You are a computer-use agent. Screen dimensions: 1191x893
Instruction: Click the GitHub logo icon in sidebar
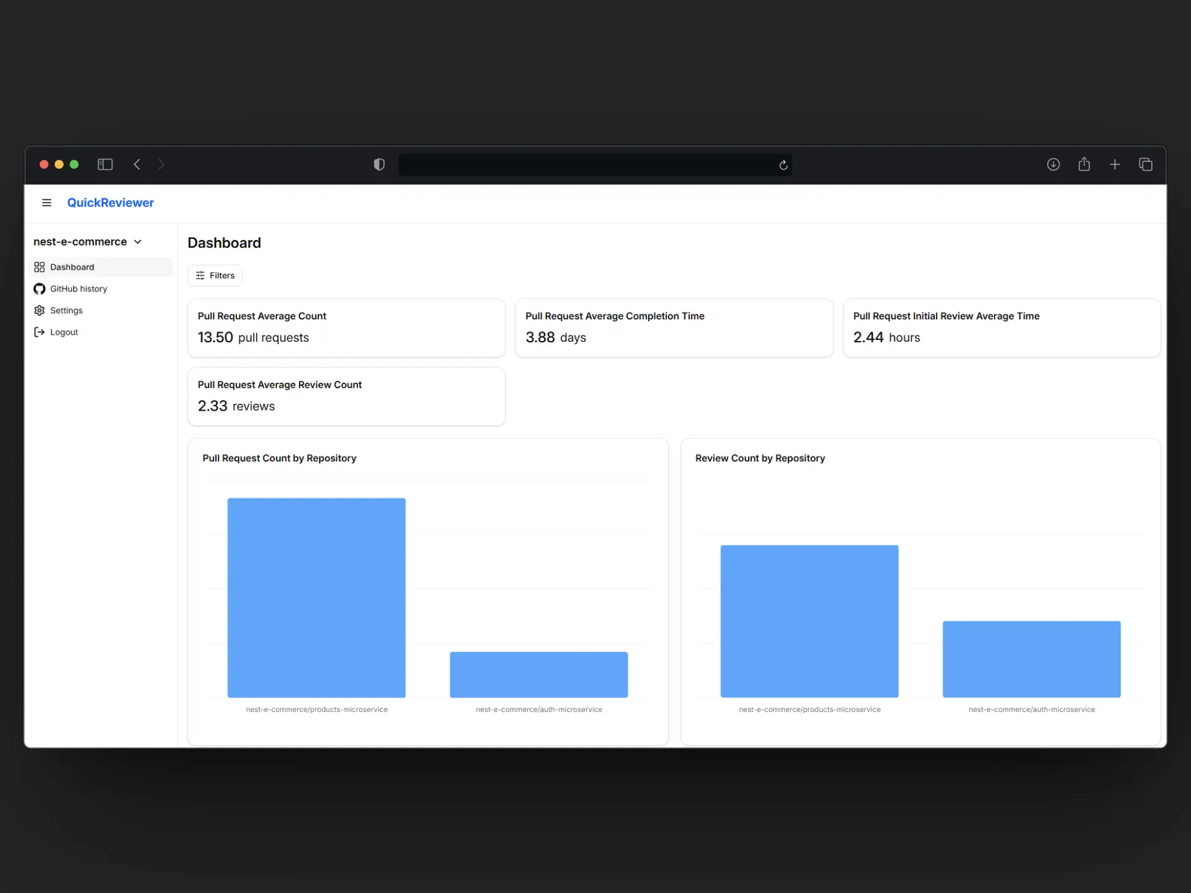click(x=39, y=289)
